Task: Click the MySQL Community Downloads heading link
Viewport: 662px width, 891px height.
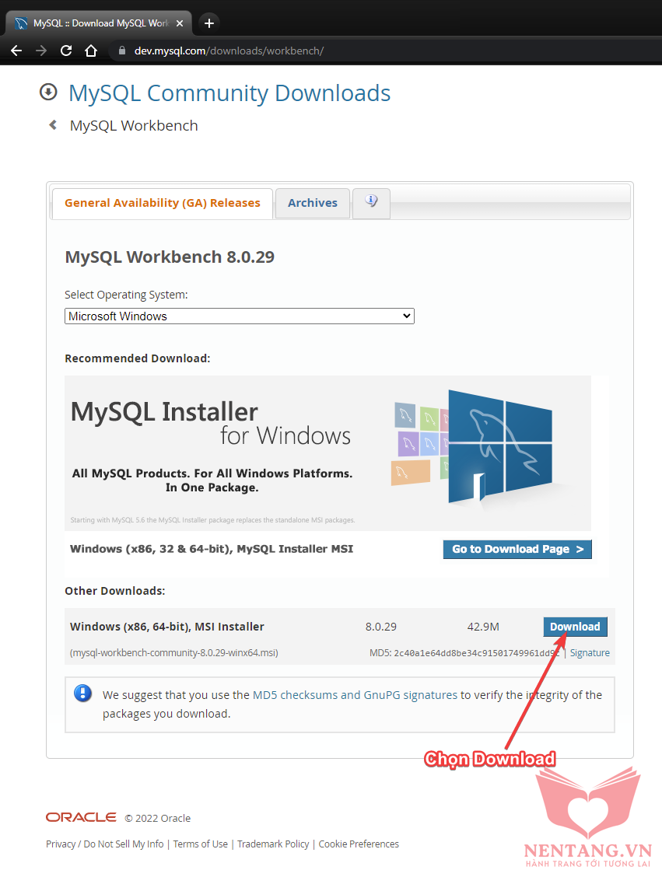Action: click(229, 93)
